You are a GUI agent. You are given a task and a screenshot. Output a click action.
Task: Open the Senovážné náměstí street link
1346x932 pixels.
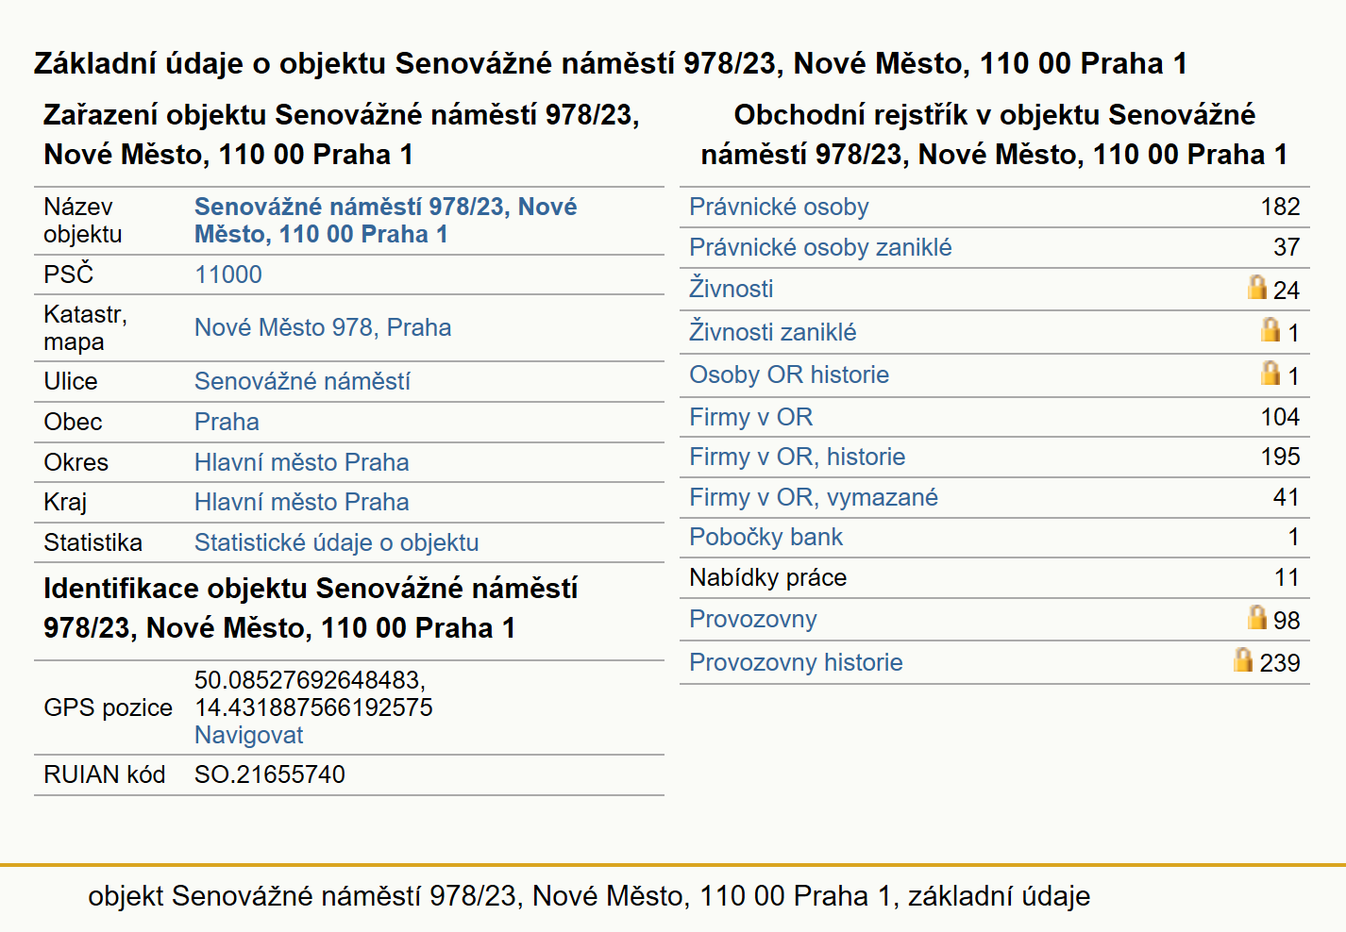pos(302,381)
